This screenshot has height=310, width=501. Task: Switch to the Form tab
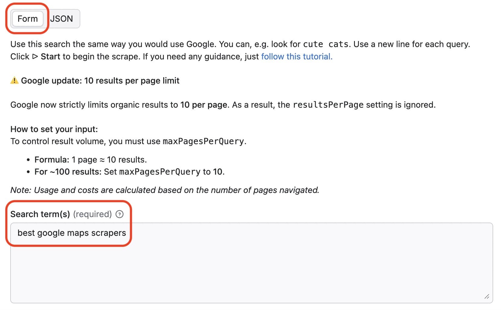click(27, 19)
